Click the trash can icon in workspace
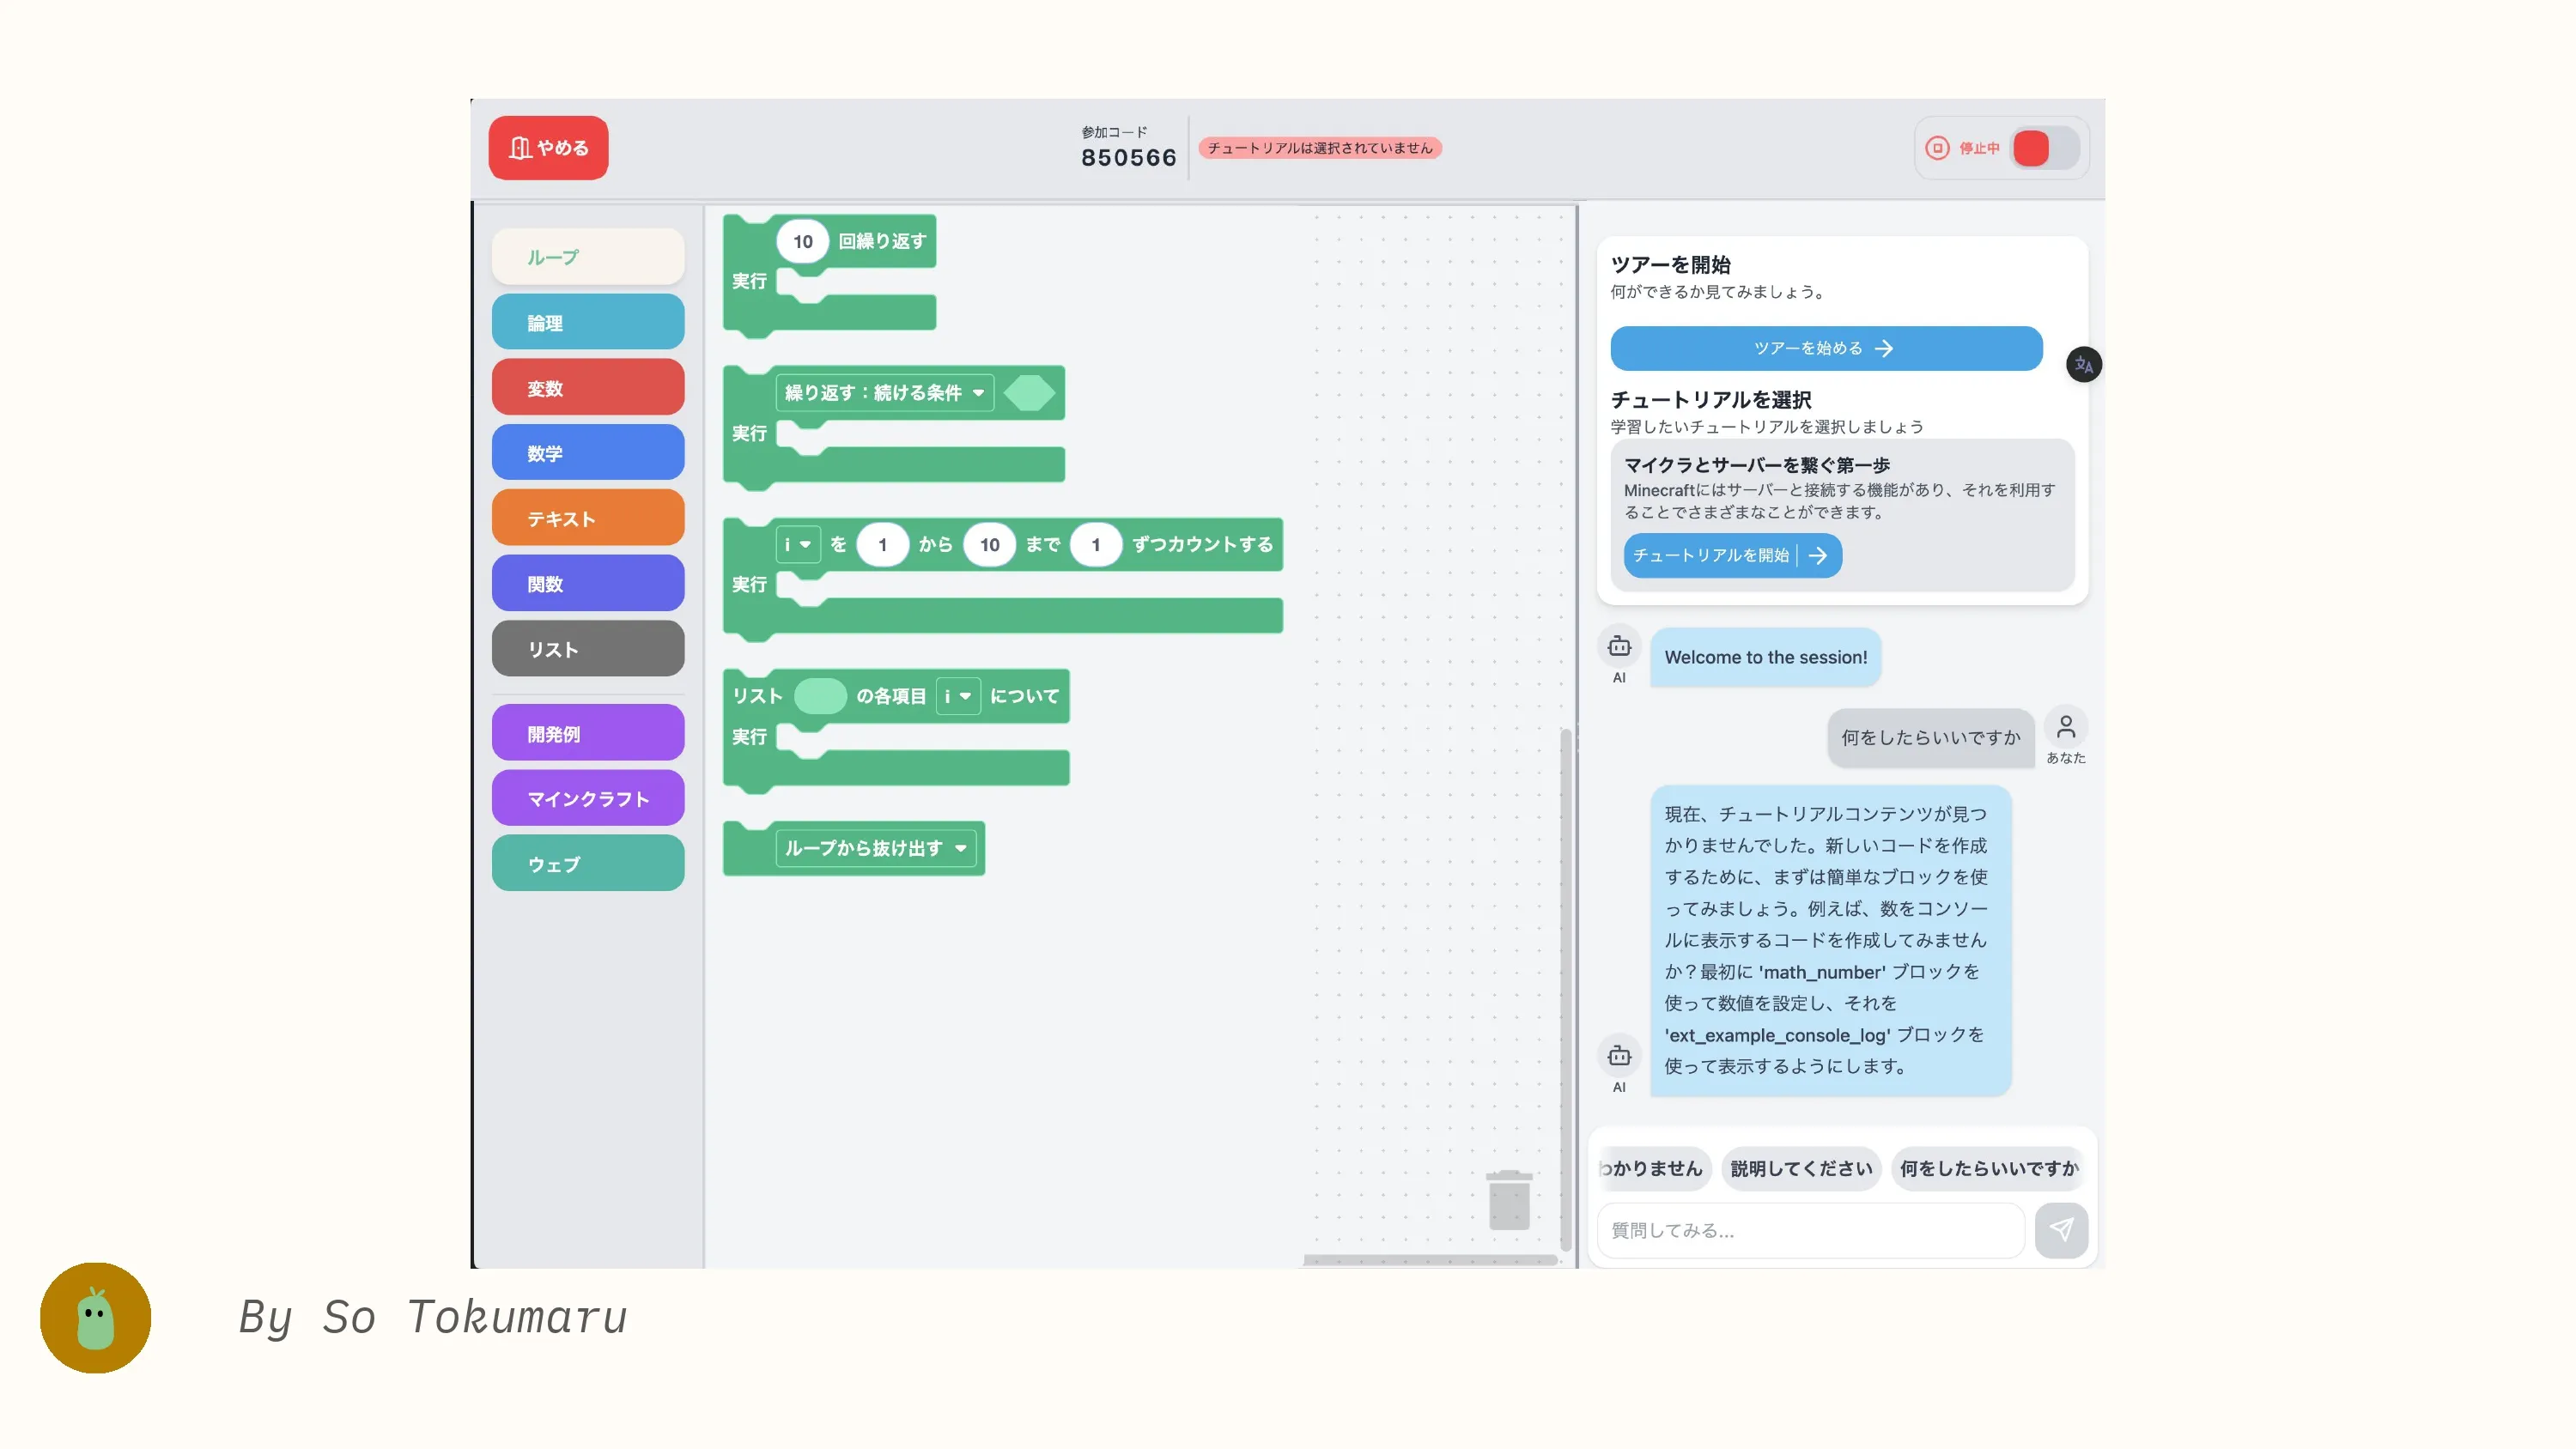This screenshot has height=1449, width=2576. click(x=1509, y=1199)
